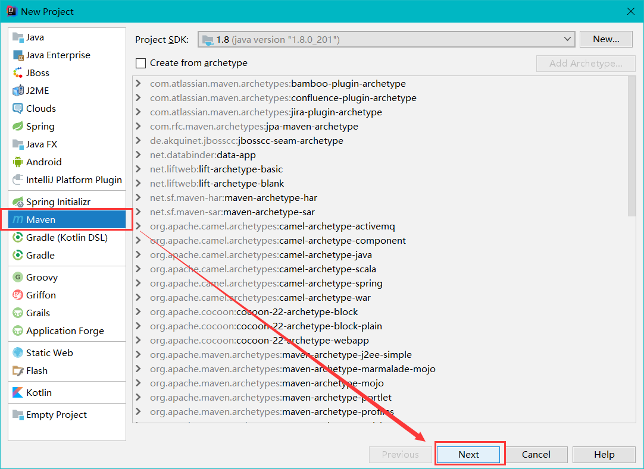Expand the bamboo-plugin-archetype entry
This screenshot has height=469, width=644.
pos(139,83)
